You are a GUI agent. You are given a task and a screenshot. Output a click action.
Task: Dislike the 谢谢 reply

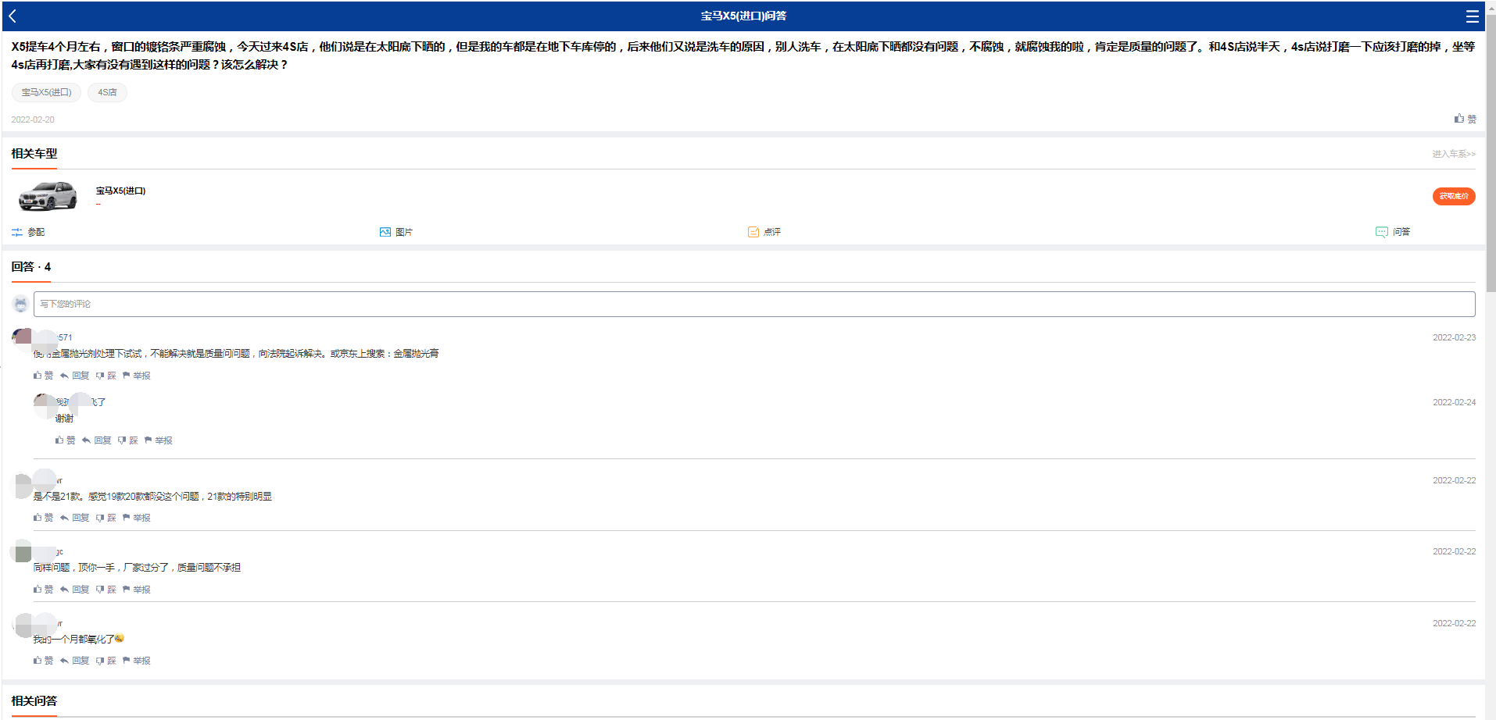128,440
